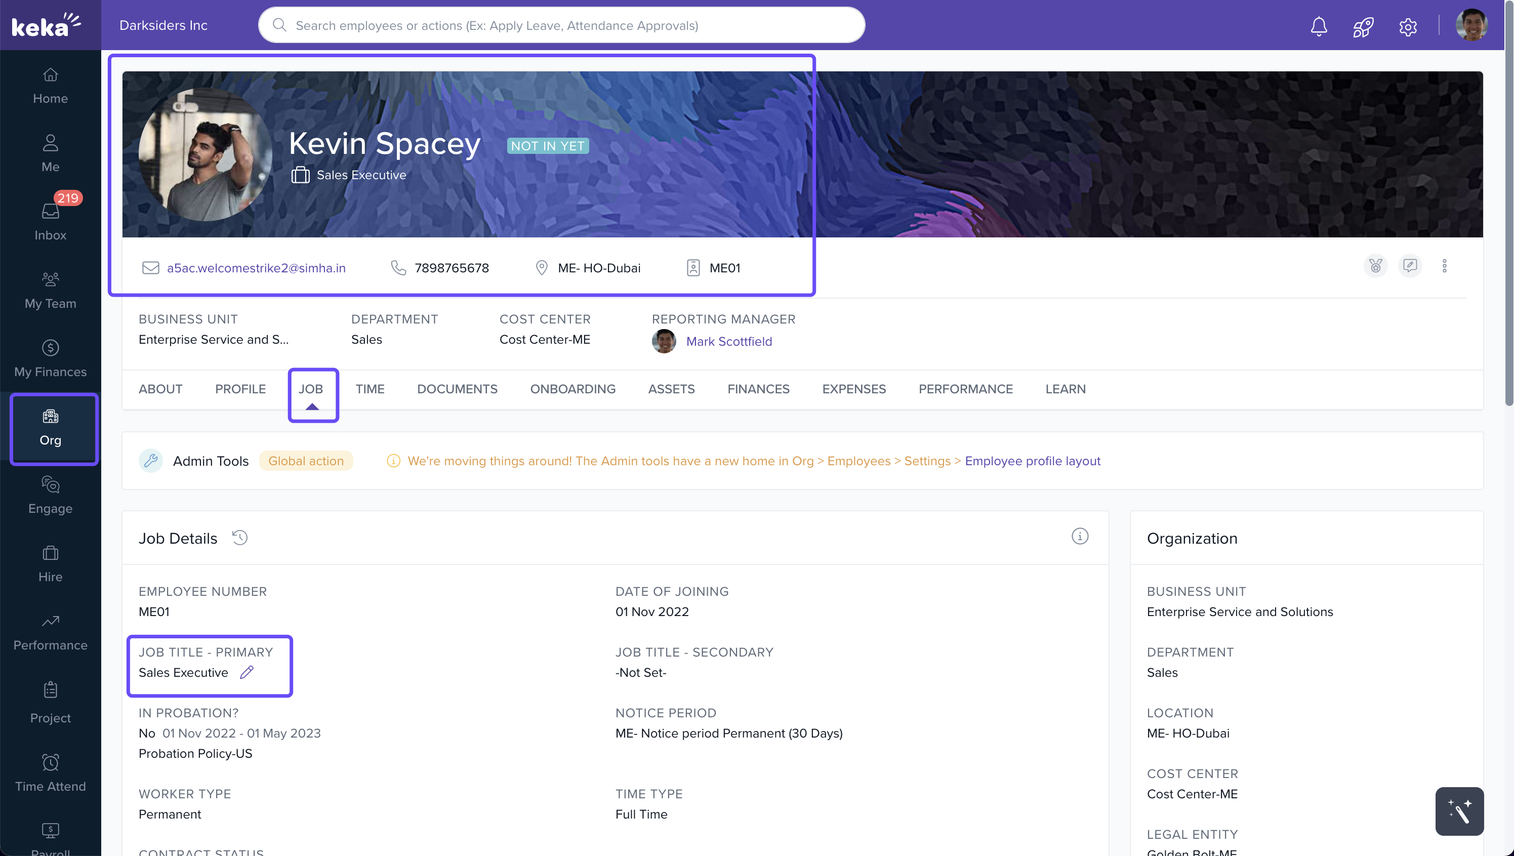Focus the employee search field
Screen dimensions: 1514x856
click(561, 25)
